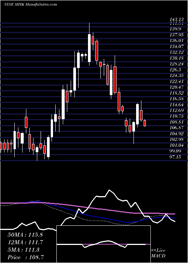This screenshot has height=263, width=188.
Task: Click the 137.95 price axis label
Action: coord(177,35)
